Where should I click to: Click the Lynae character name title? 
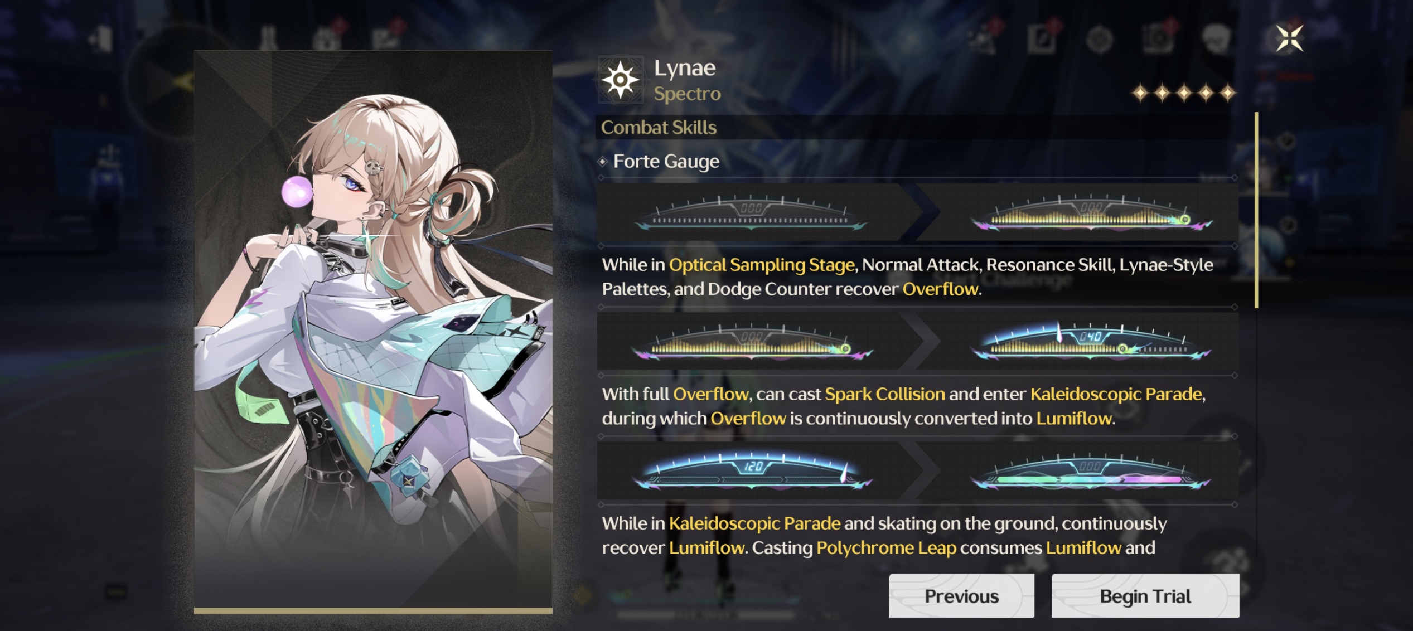685,68
